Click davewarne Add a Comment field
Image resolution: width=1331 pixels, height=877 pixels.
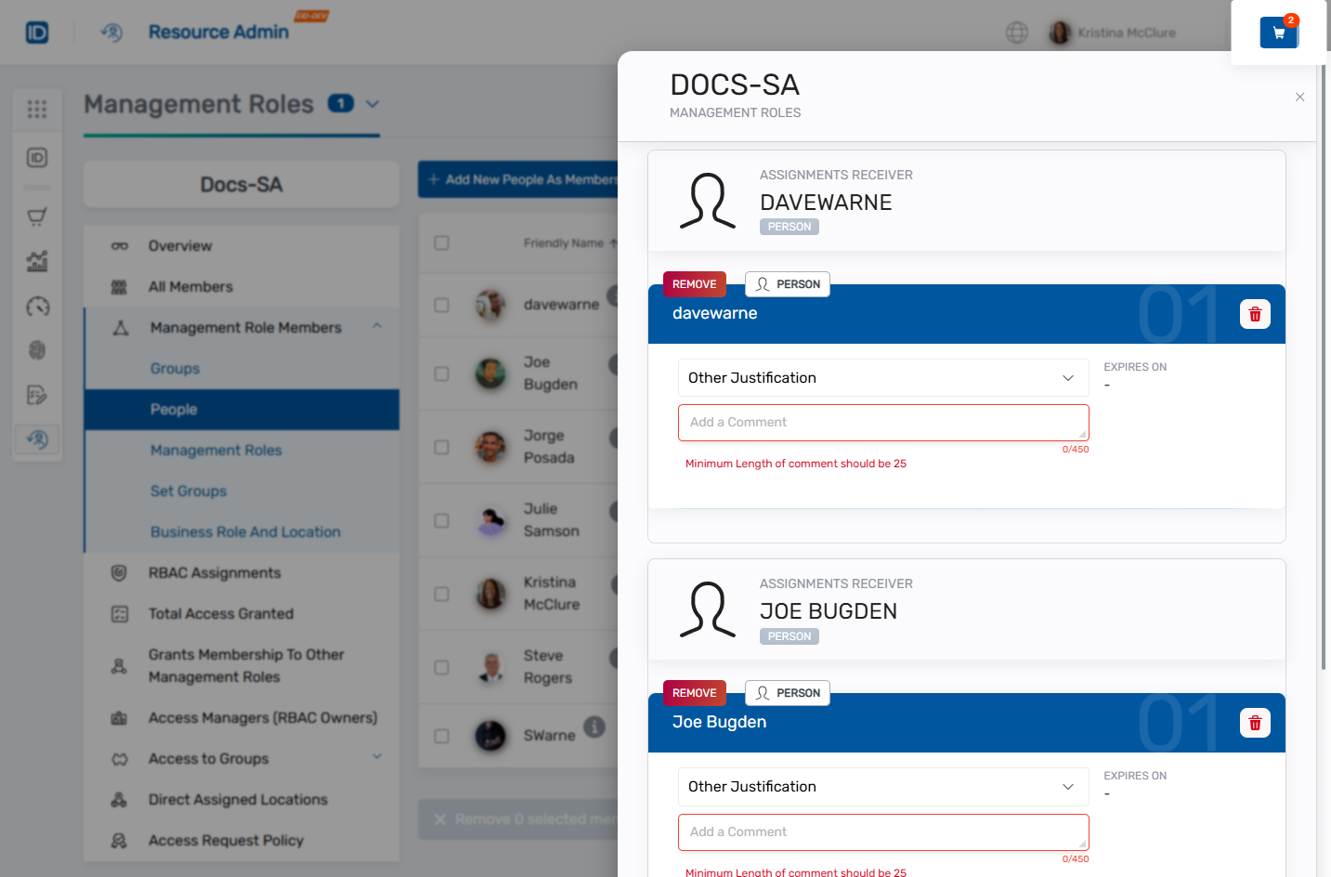pyautogui.click(x=882, y=423)
